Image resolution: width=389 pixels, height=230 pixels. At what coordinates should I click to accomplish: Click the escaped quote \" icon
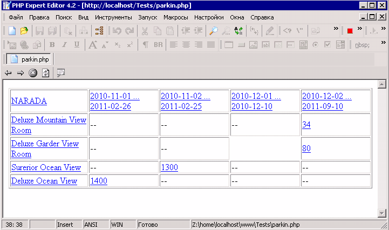point(299,31)
